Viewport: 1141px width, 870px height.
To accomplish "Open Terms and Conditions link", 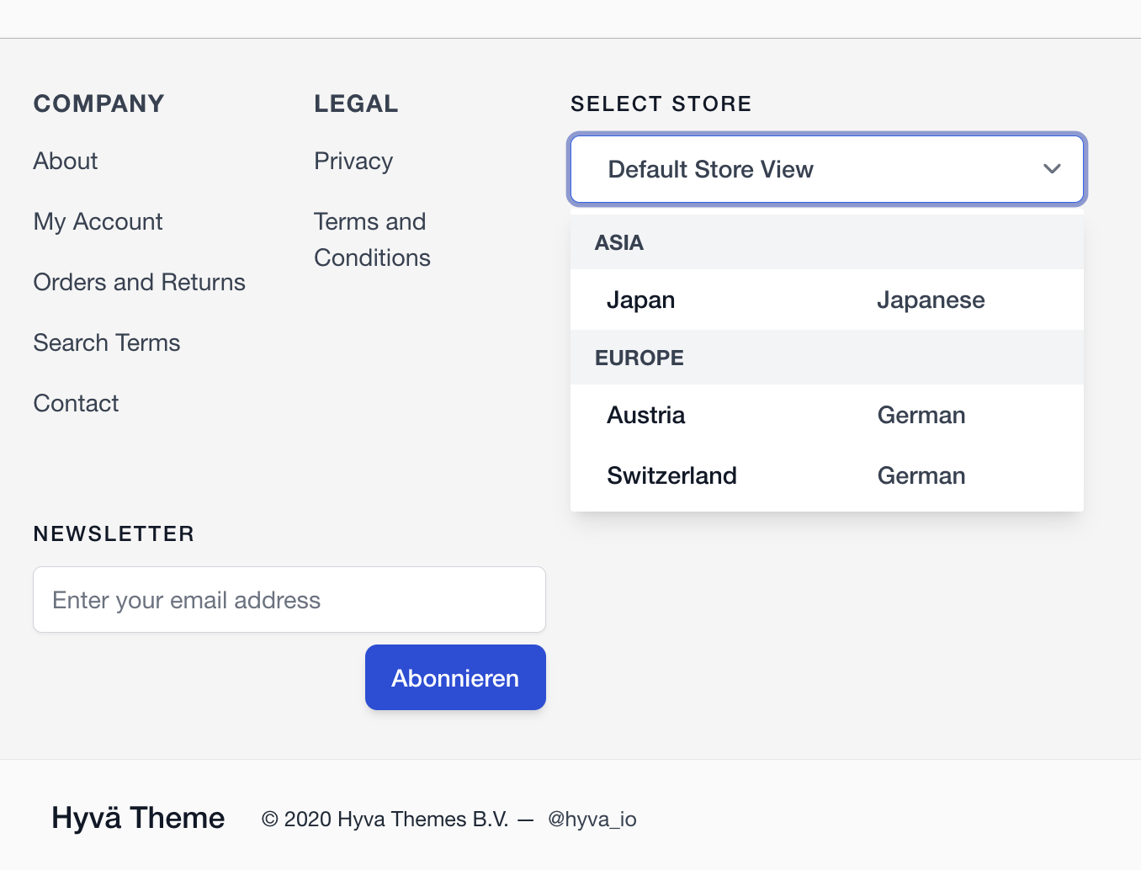I will click(372, 239).
